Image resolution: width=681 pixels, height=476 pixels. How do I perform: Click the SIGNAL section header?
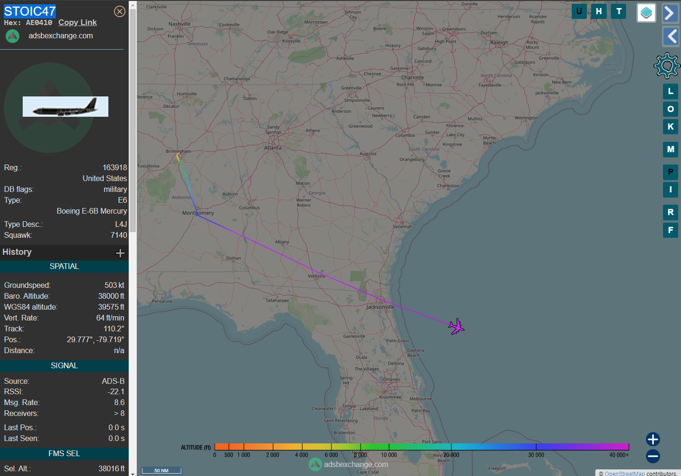(64, 366)
